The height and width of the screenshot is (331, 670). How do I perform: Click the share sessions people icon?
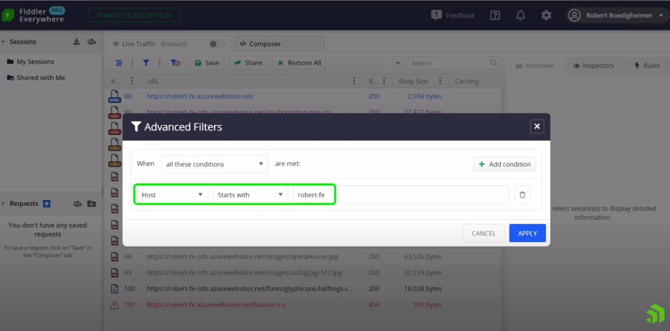92,41
